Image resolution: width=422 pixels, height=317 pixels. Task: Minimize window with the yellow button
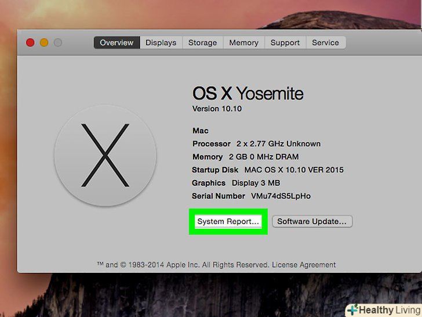click(x=44, y=42)
